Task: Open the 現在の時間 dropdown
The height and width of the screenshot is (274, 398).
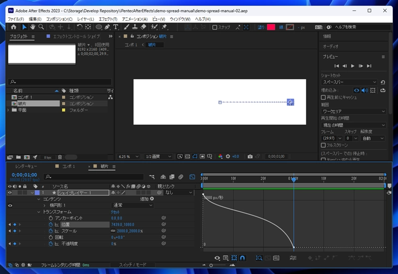Action: tap(353, 125)
